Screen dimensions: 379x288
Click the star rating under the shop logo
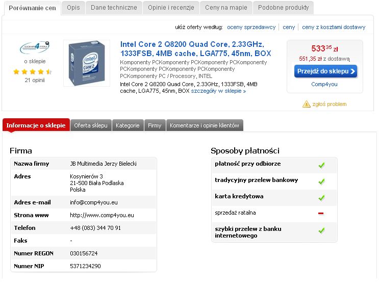point(33,71)
